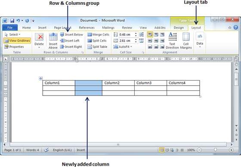Image resolution: width=241 pixels, height=167 pixels.
Task: Click Insert Right
Action: click(71, 47)
